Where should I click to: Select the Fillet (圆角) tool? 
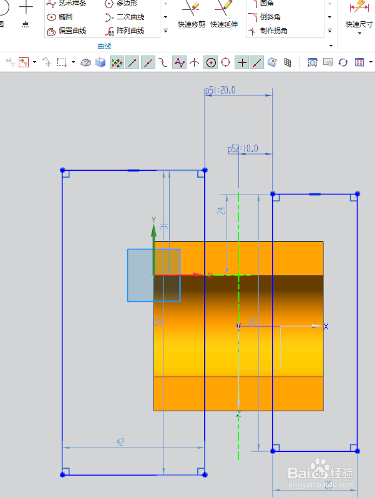click(x=263, y=4)
